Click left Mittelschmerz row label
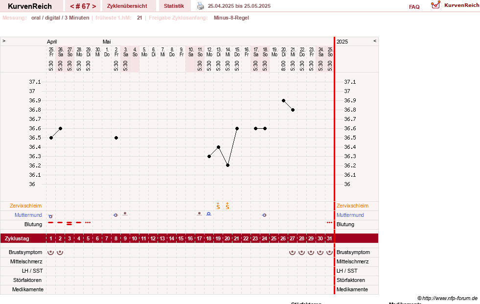The height and width of the screenshot is (304, 480). click(x=26, y=261)
